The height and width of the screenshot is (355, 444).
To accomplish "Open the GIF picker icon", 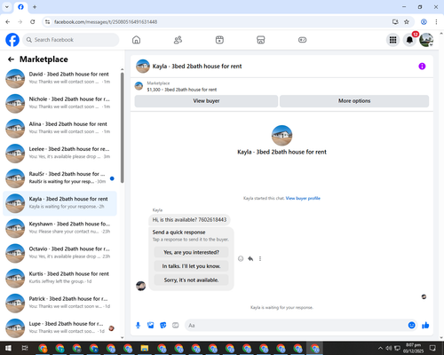I will pos(176,326).
